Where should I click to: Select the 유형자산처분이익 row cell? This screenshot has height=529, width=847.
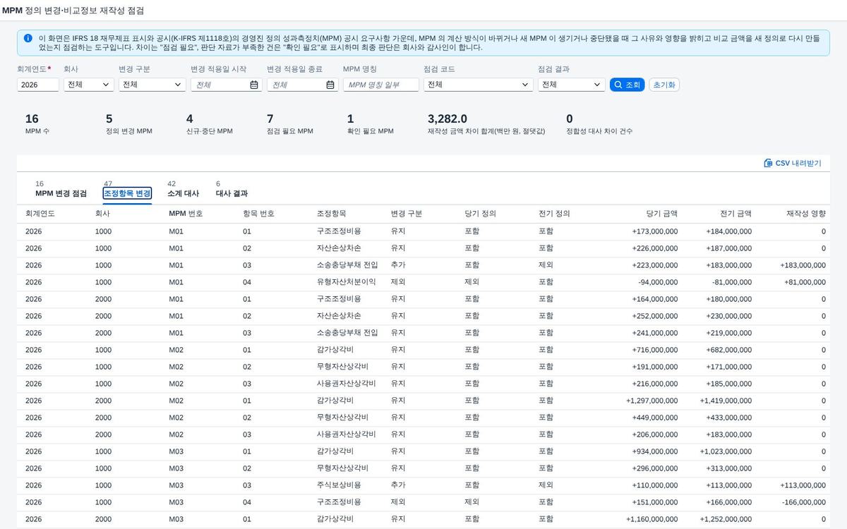point(347,282)
